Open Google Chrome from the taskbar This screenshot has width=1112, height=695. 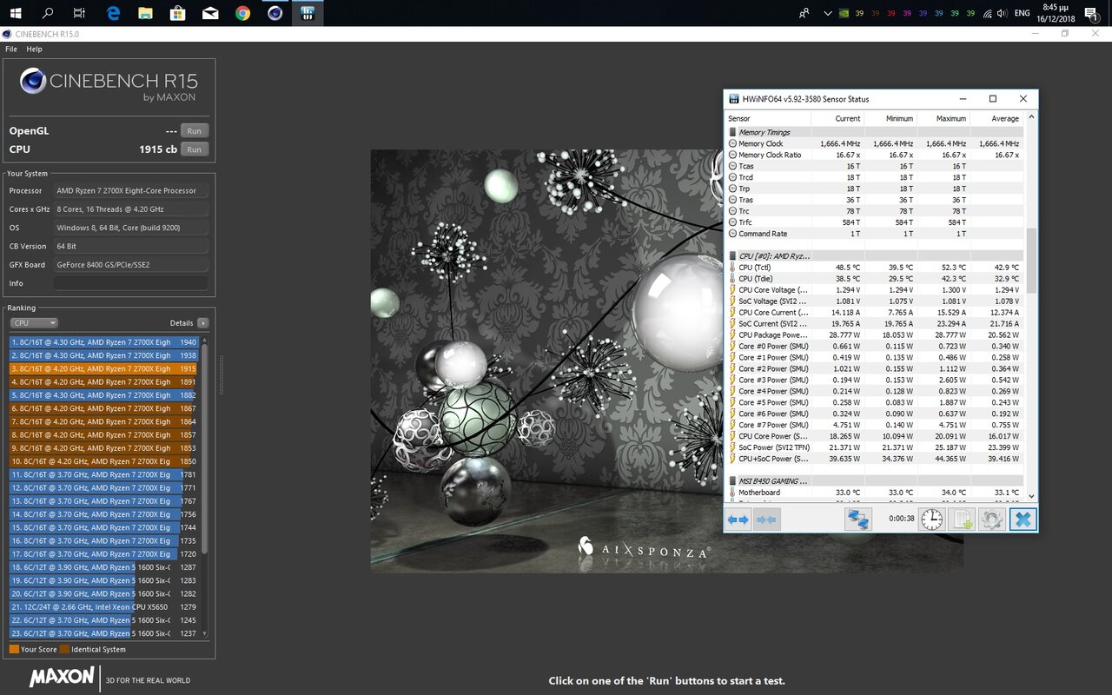tap(242, 13)
